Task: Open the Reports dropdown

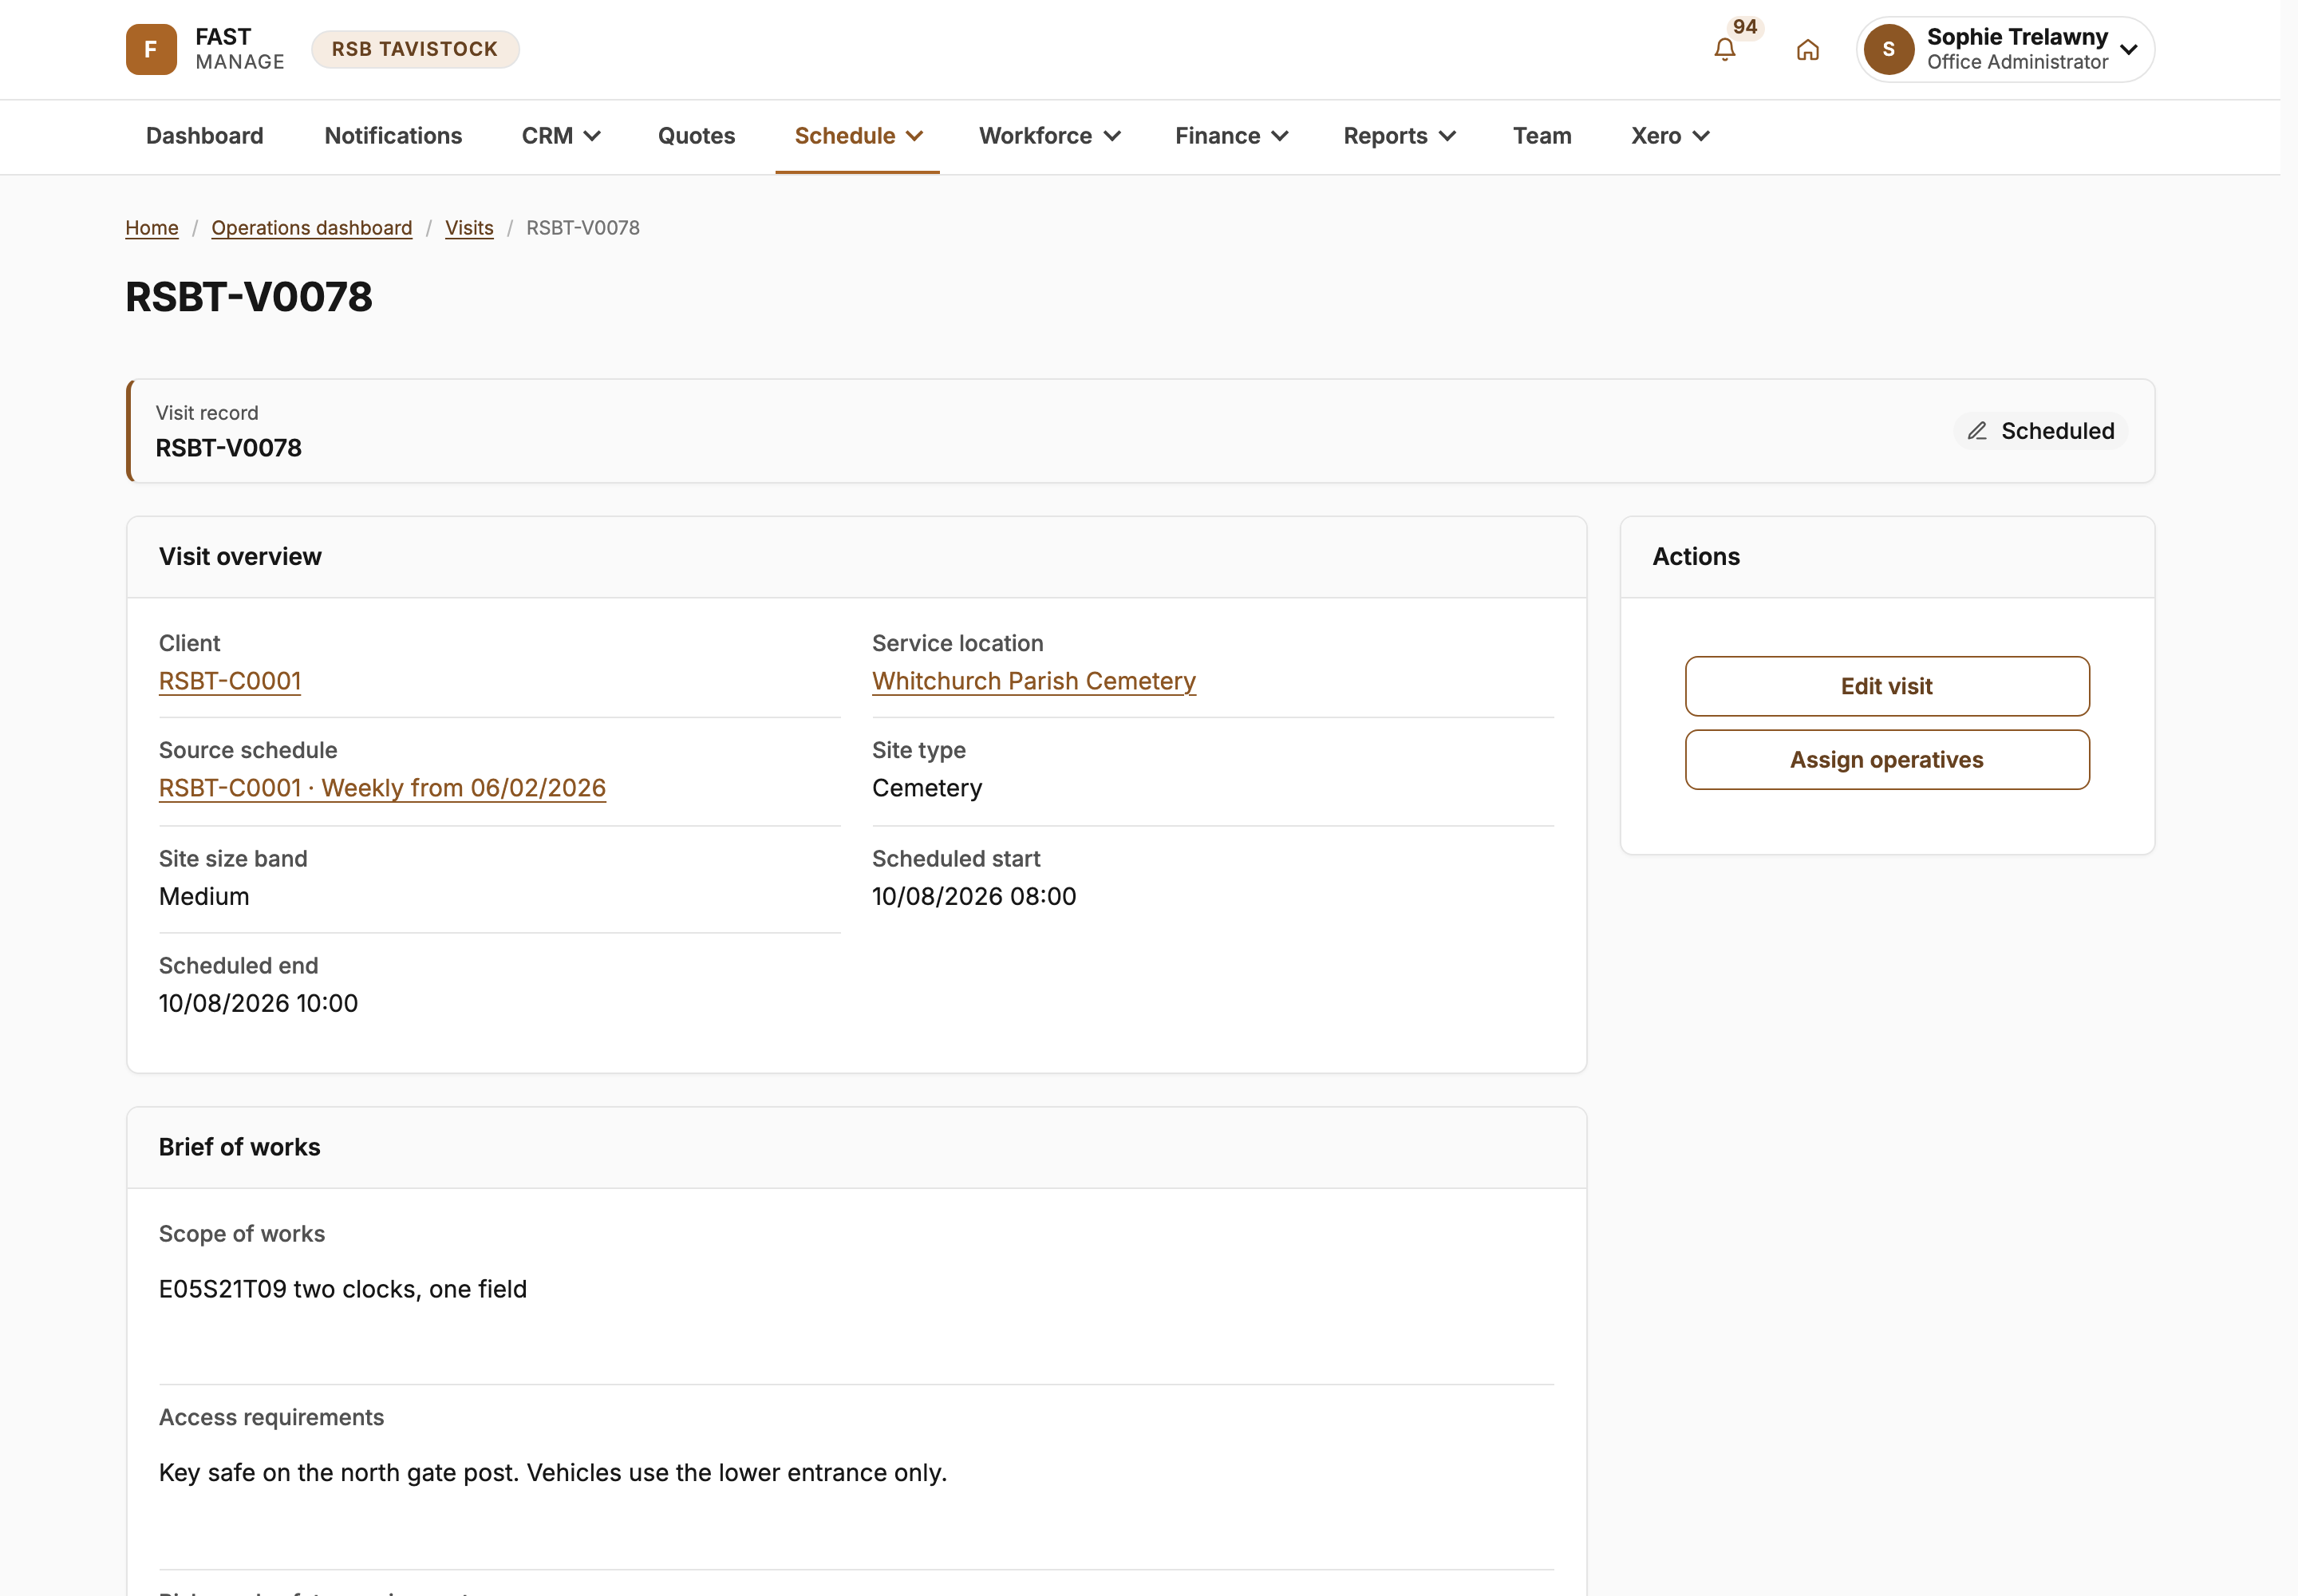Action: [x=1400, y=136]
